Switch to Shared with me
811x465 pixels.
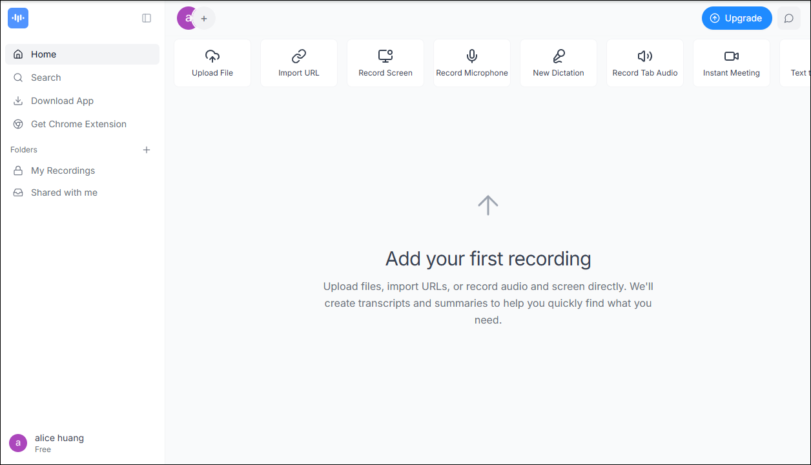pyautogui.click(x=63, y=192)
